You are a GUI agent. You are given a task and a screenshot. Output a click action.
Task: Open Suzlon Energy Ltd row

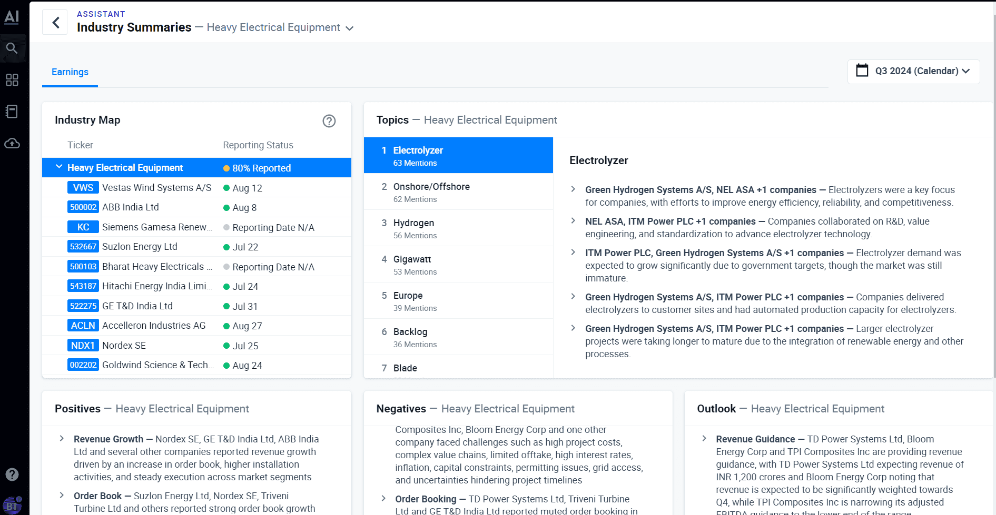coord(196,247)
